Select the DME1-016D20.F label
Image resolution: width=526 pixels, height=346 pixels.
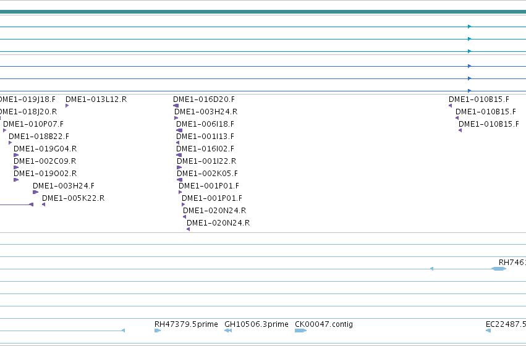coord(204,99)
